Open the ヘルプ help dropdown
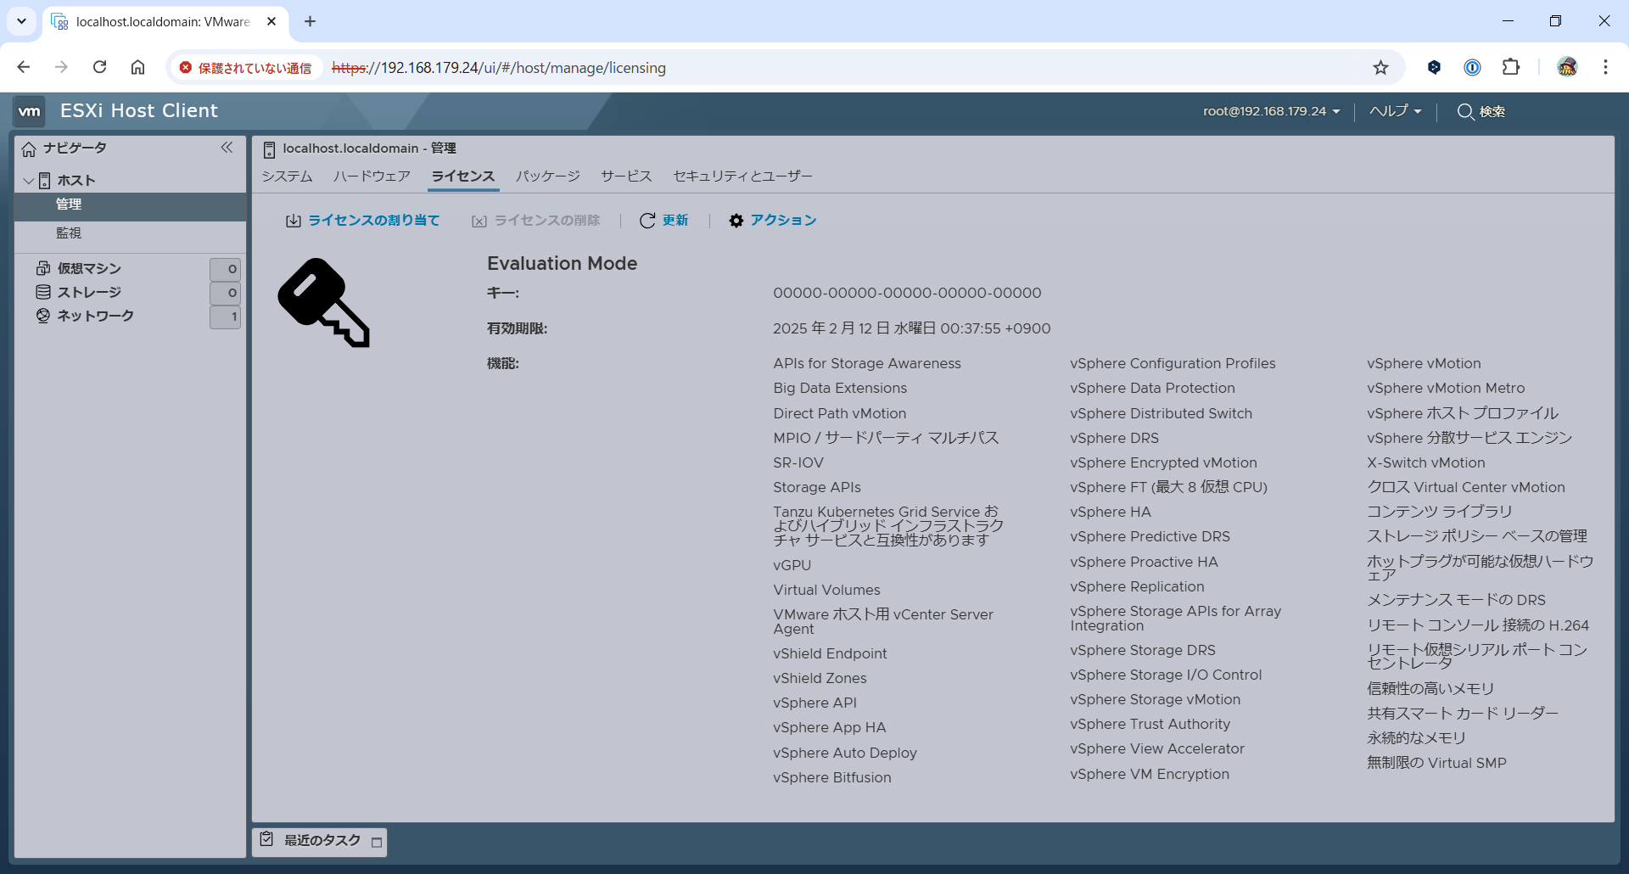The width and height of the screenshot is (1629, 874). click(x=1396, y=111)
